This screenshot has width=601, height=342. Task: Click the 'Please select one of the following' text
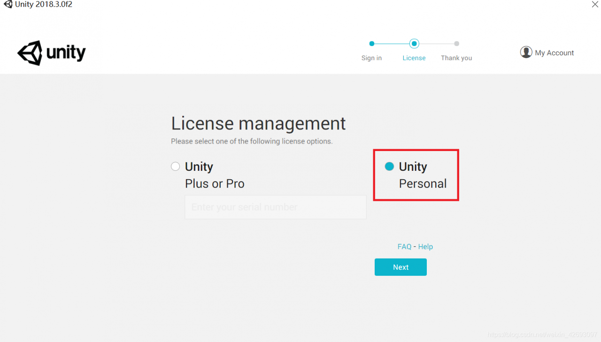point(252,141)
